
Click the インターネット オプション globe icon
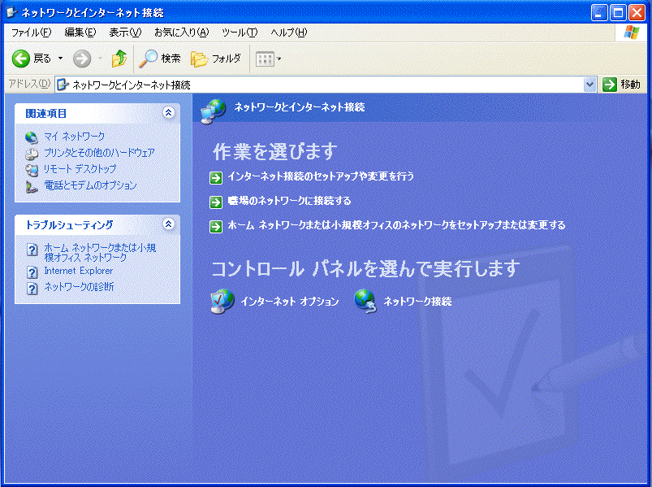222,302
